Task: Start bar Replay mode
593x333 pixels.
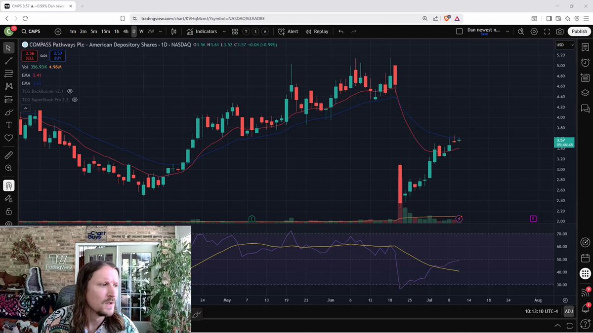Action: tap(317, 32)
